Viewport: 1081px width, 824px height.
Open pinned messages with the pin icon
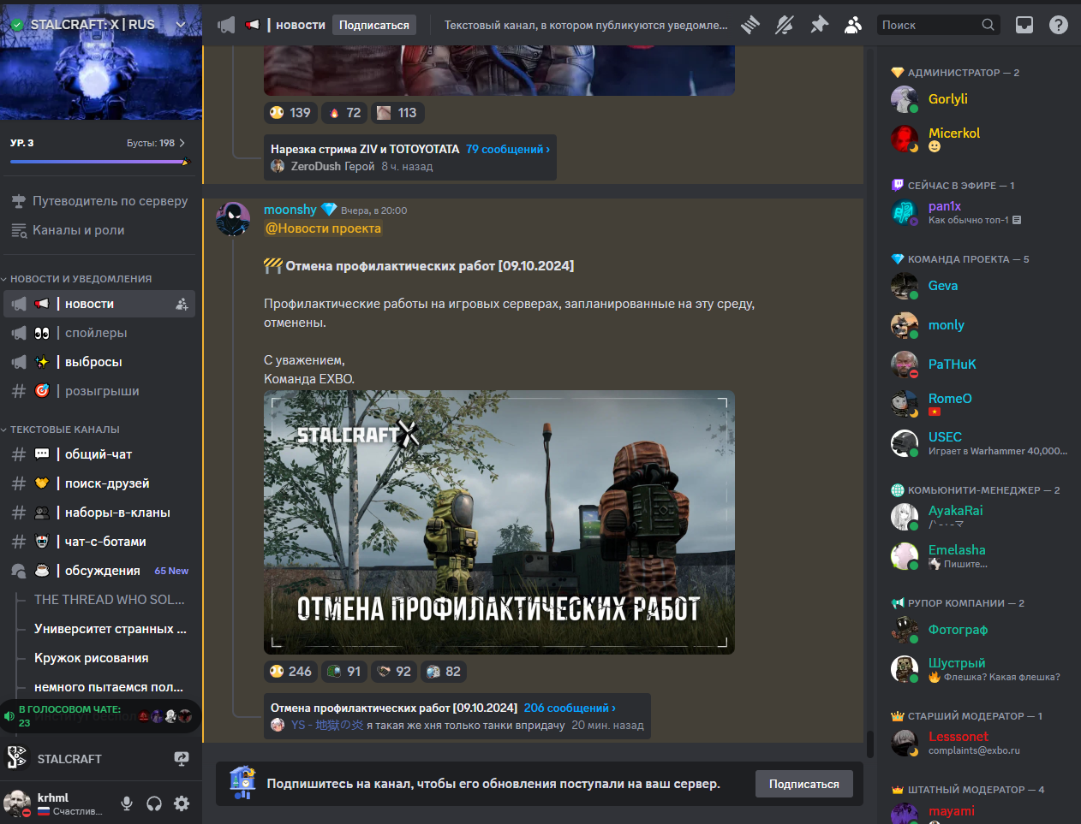(819, 25)
